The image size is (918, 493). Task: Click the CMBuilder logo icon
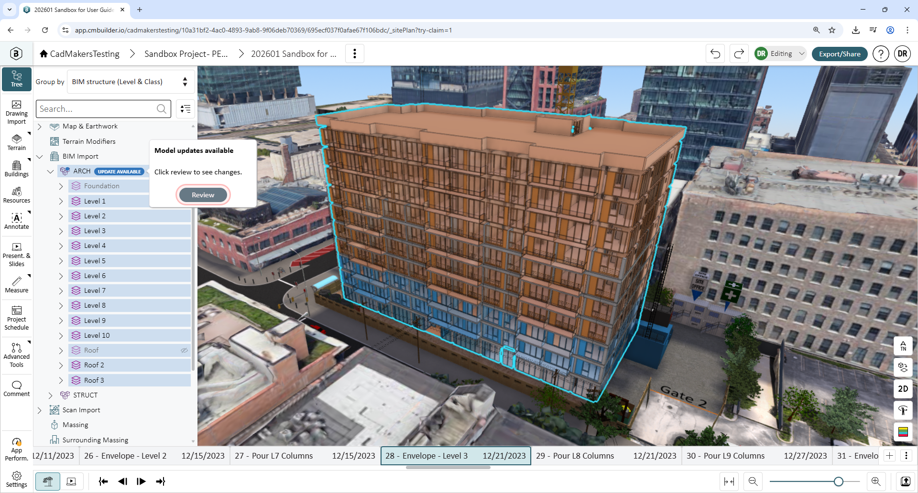[16, 54]
